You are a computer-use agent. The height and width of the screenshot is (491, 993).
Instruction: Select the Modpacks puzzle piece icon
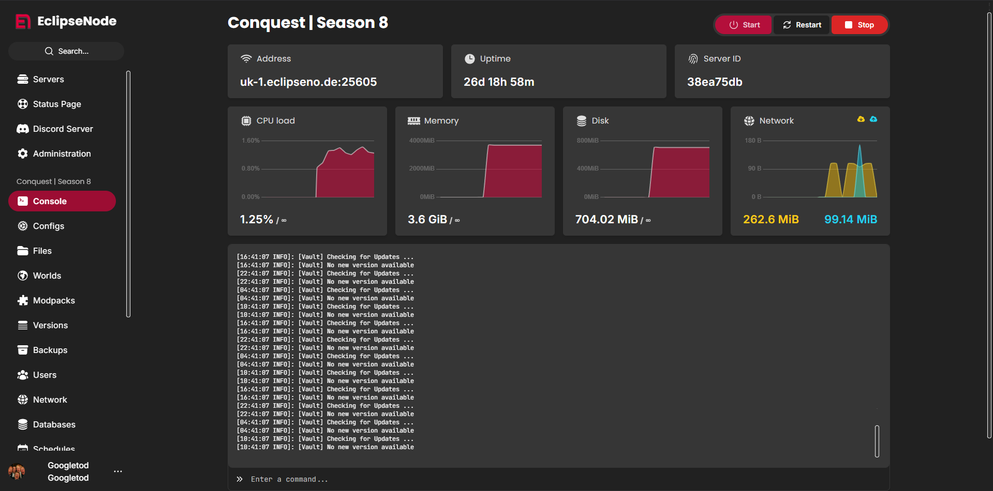coord(23,300)
